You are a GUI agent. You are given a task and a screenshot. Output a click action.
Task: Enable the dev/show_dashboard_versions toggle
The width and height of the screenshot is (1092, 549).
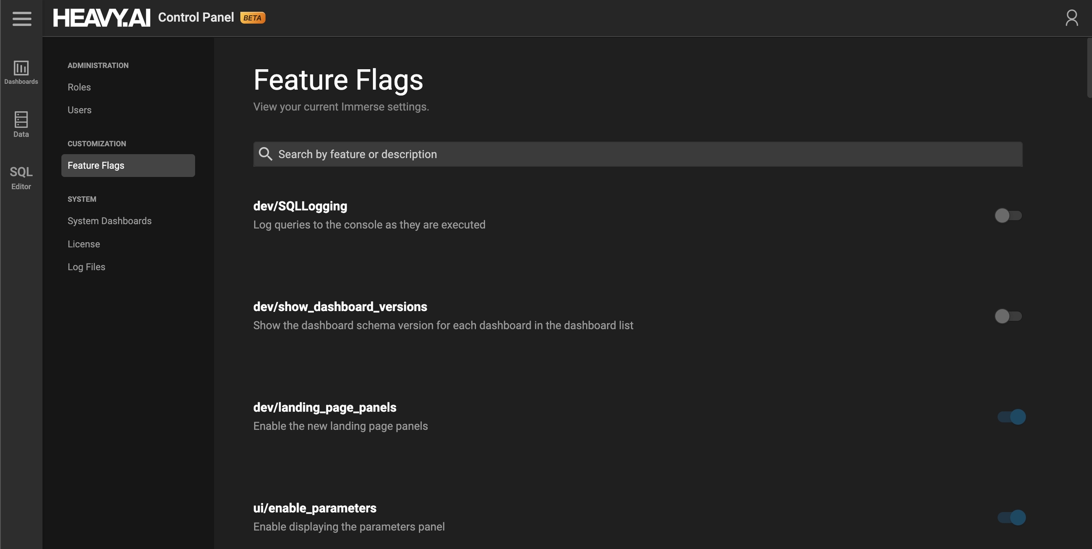coord(1008,316)
